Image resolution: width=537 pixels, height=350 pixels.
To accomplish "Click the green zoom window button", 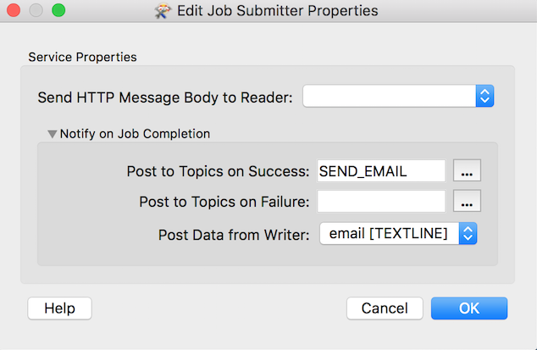I will click(58, 10).
